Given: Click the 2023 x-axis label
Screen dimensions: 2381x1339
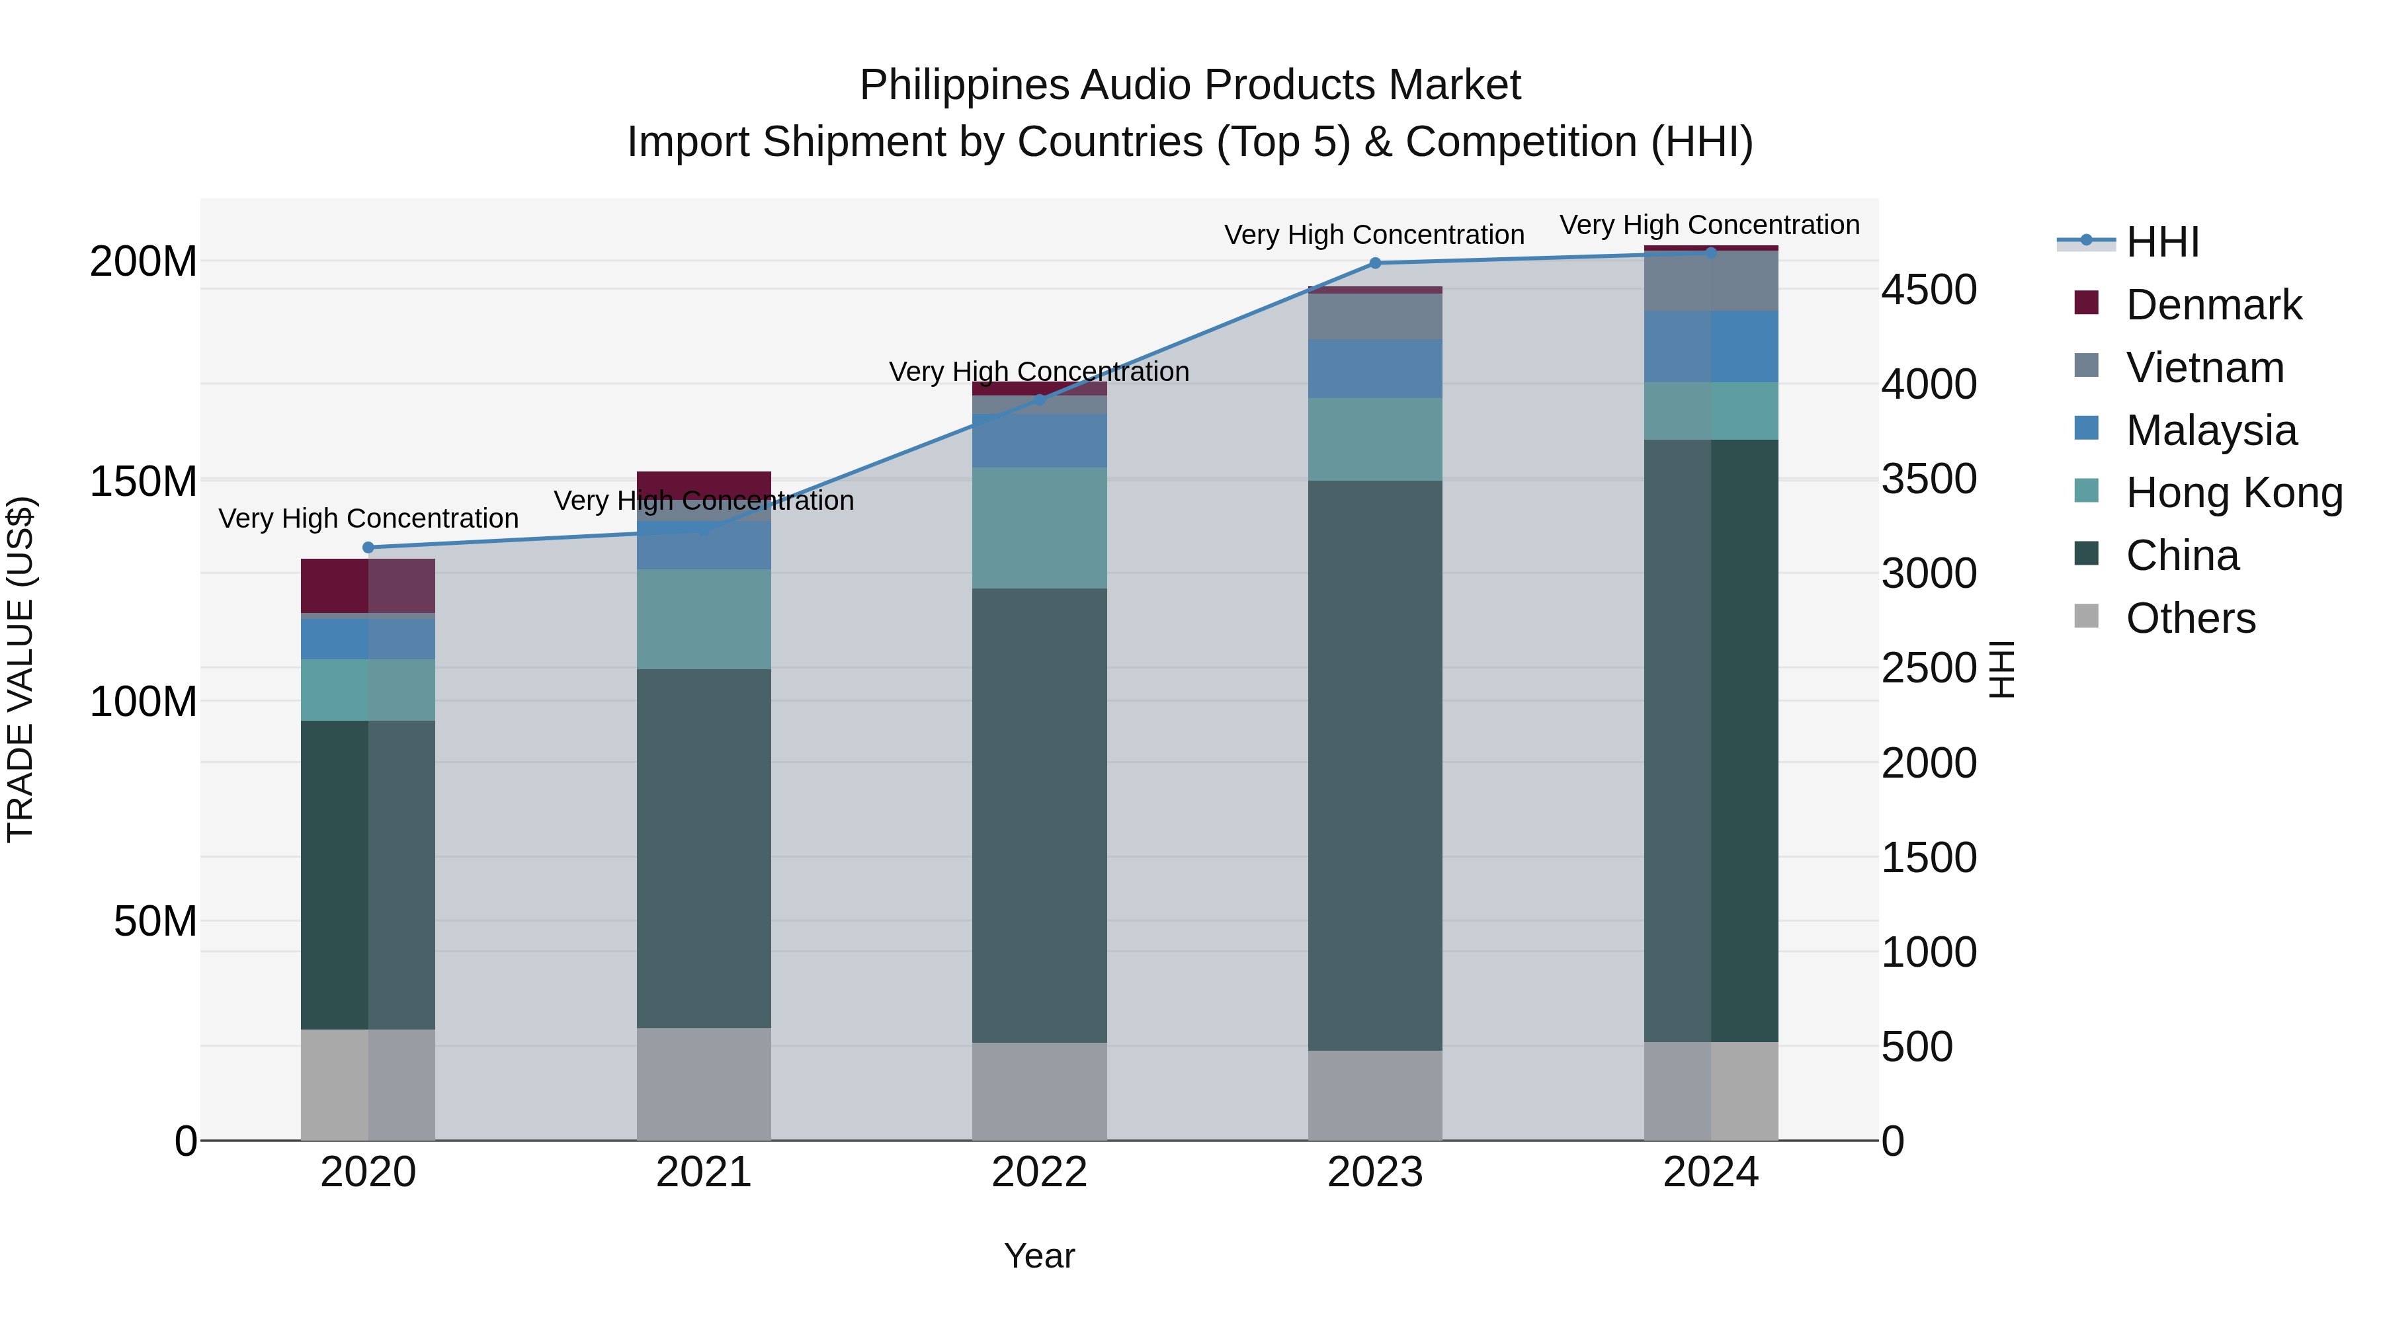Looking at the screenshot, I should (1374, 1172).
